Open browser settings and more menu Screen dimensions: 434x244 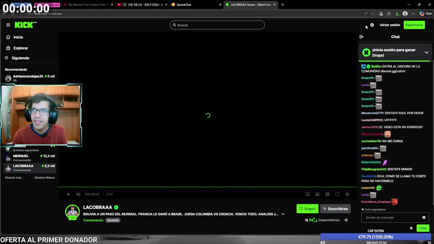pyautogui.click(x=413, y=14)
